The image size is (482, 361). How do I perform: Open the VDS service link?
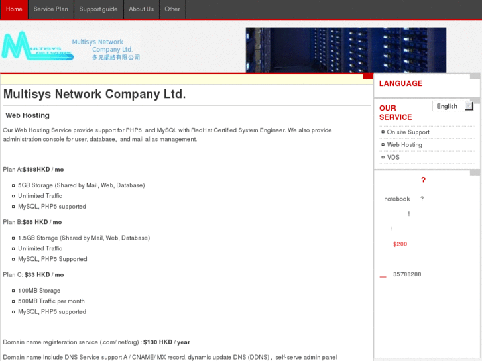click(x=393, y=157)
